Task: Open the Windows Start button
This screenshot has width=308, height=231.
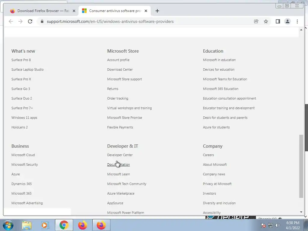Action: point(8,225)
